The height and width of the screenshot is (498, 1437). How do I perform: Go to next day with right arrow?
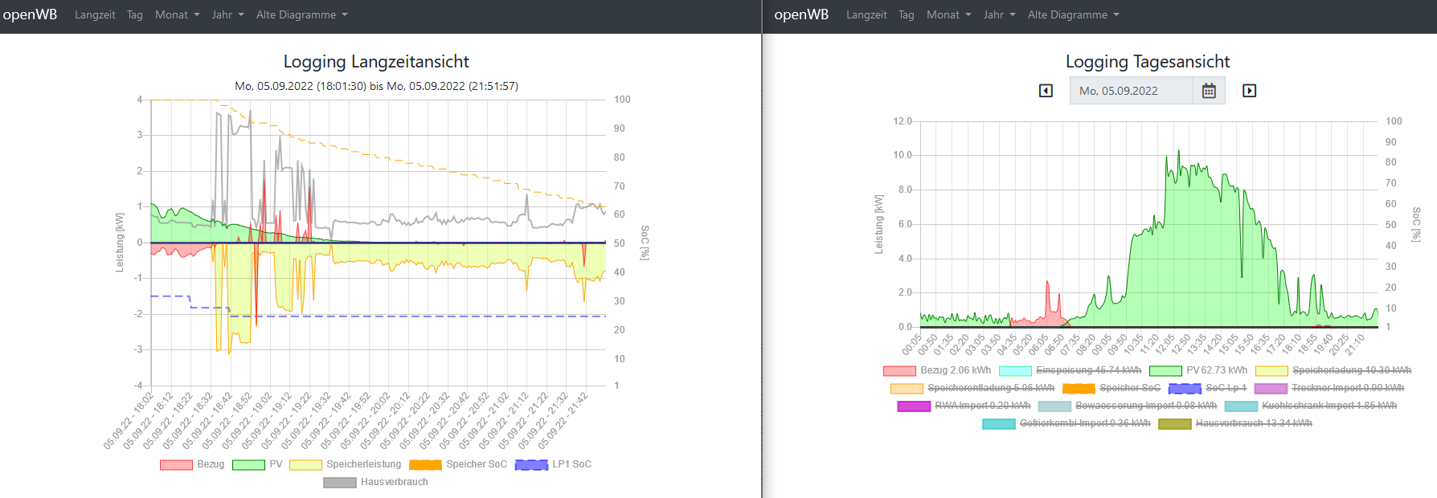click(1249, 91)
